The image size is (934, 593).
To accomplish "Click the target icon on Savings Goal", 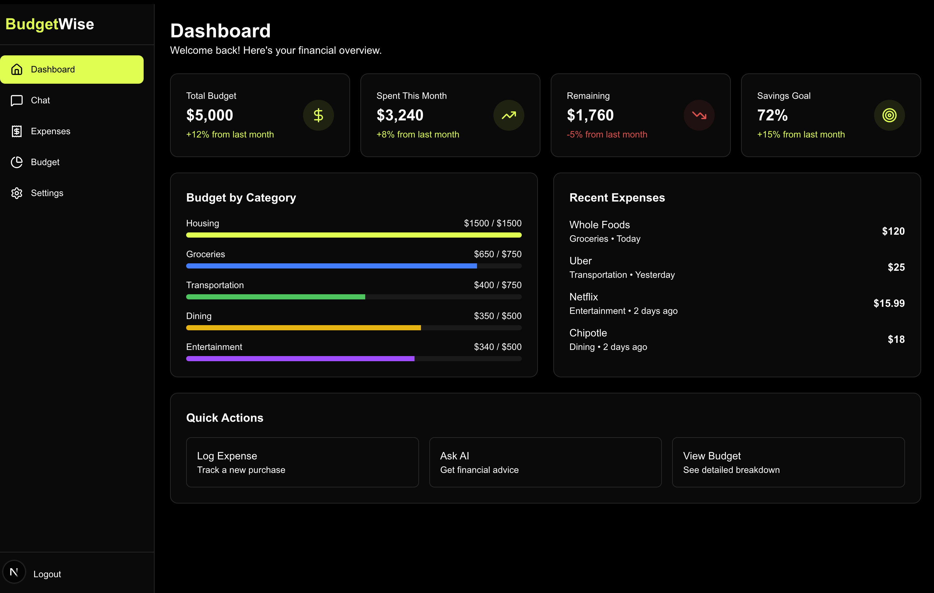I will pyautogui.click(x=889, y=115).
